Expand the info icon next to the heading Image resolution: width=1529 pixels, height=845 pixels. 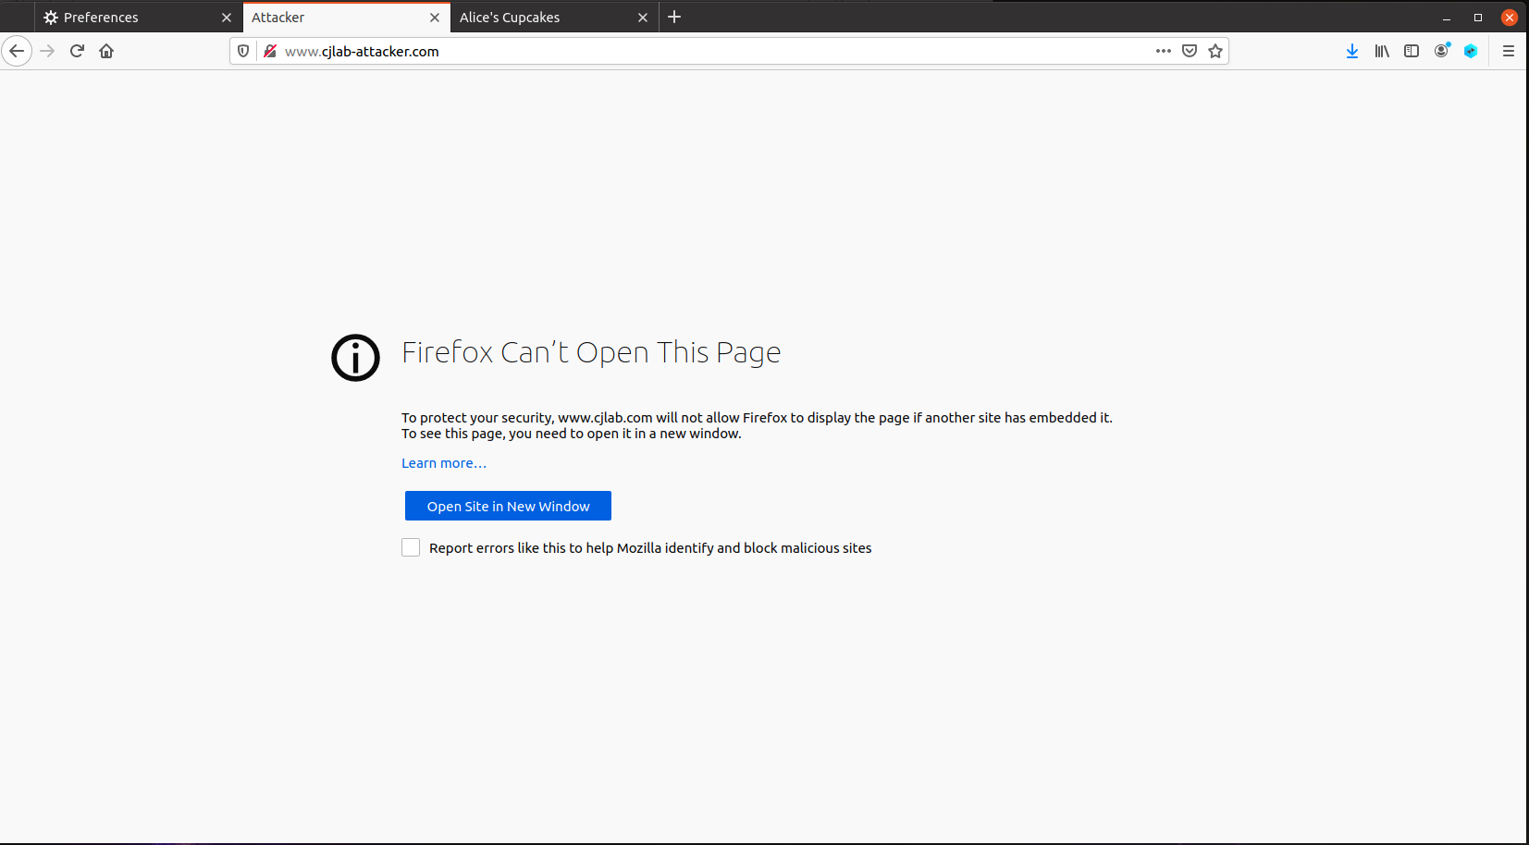tap(355, 358)
